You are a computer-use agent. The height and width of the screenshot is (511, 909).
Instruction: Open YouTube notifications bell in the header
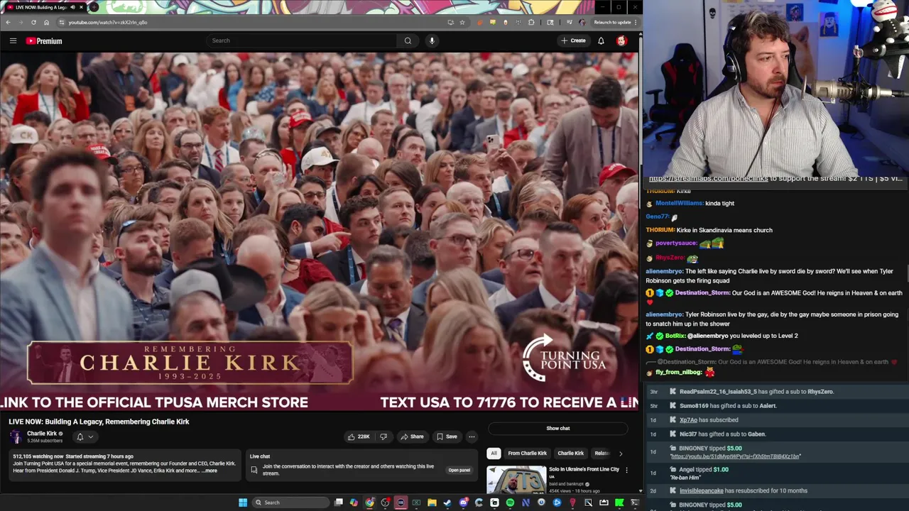(x=601, y=40)
